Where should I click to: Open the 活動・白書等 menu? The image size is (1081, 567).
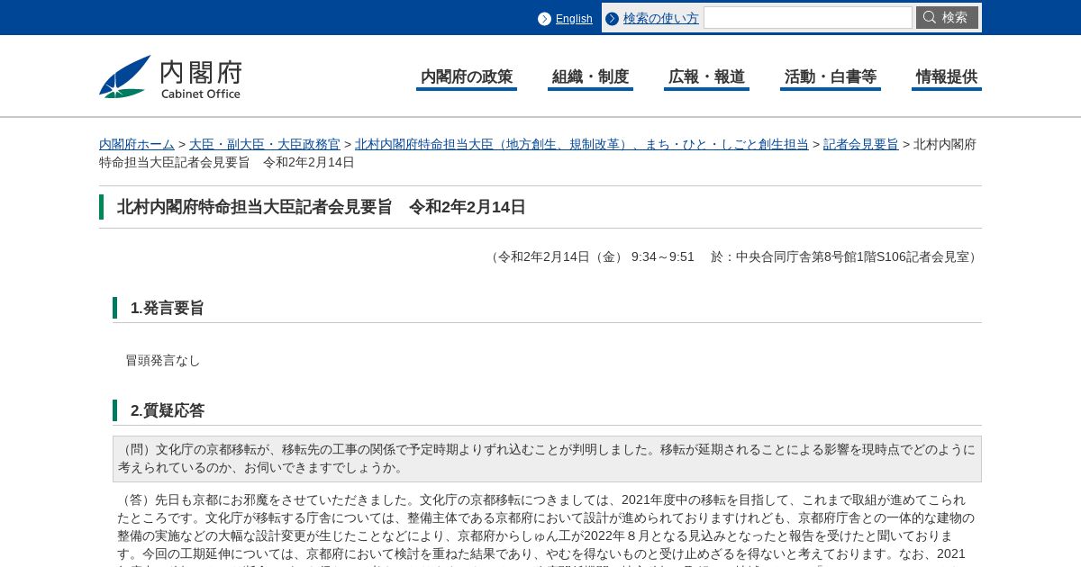[x=831, y=77]
